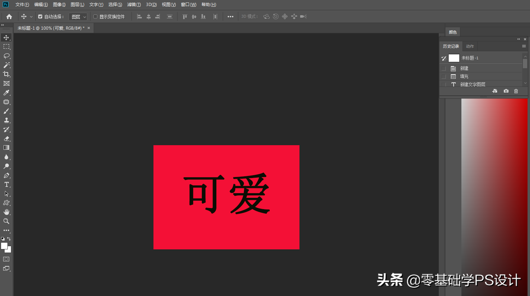Open the 颜色 panel tab
530x296 pixels.
pyautogui.click(x=453, y=32)
